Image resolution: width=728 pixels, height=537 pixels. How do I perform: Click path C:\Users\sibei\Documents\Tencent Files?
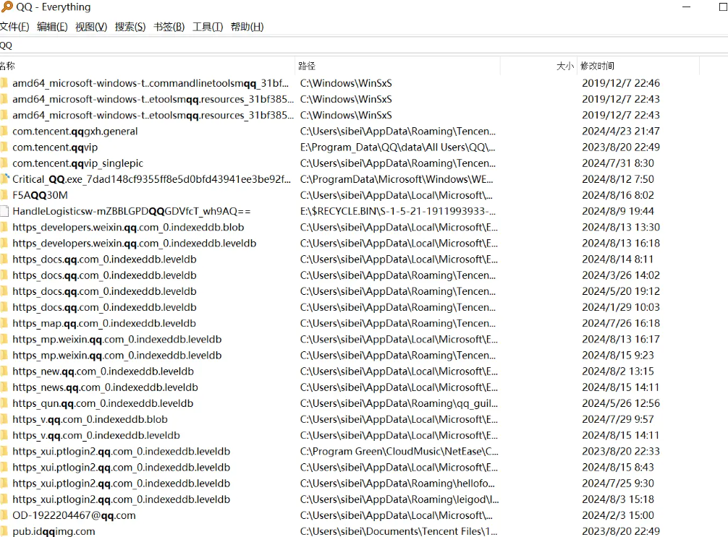tap(398, 531)
